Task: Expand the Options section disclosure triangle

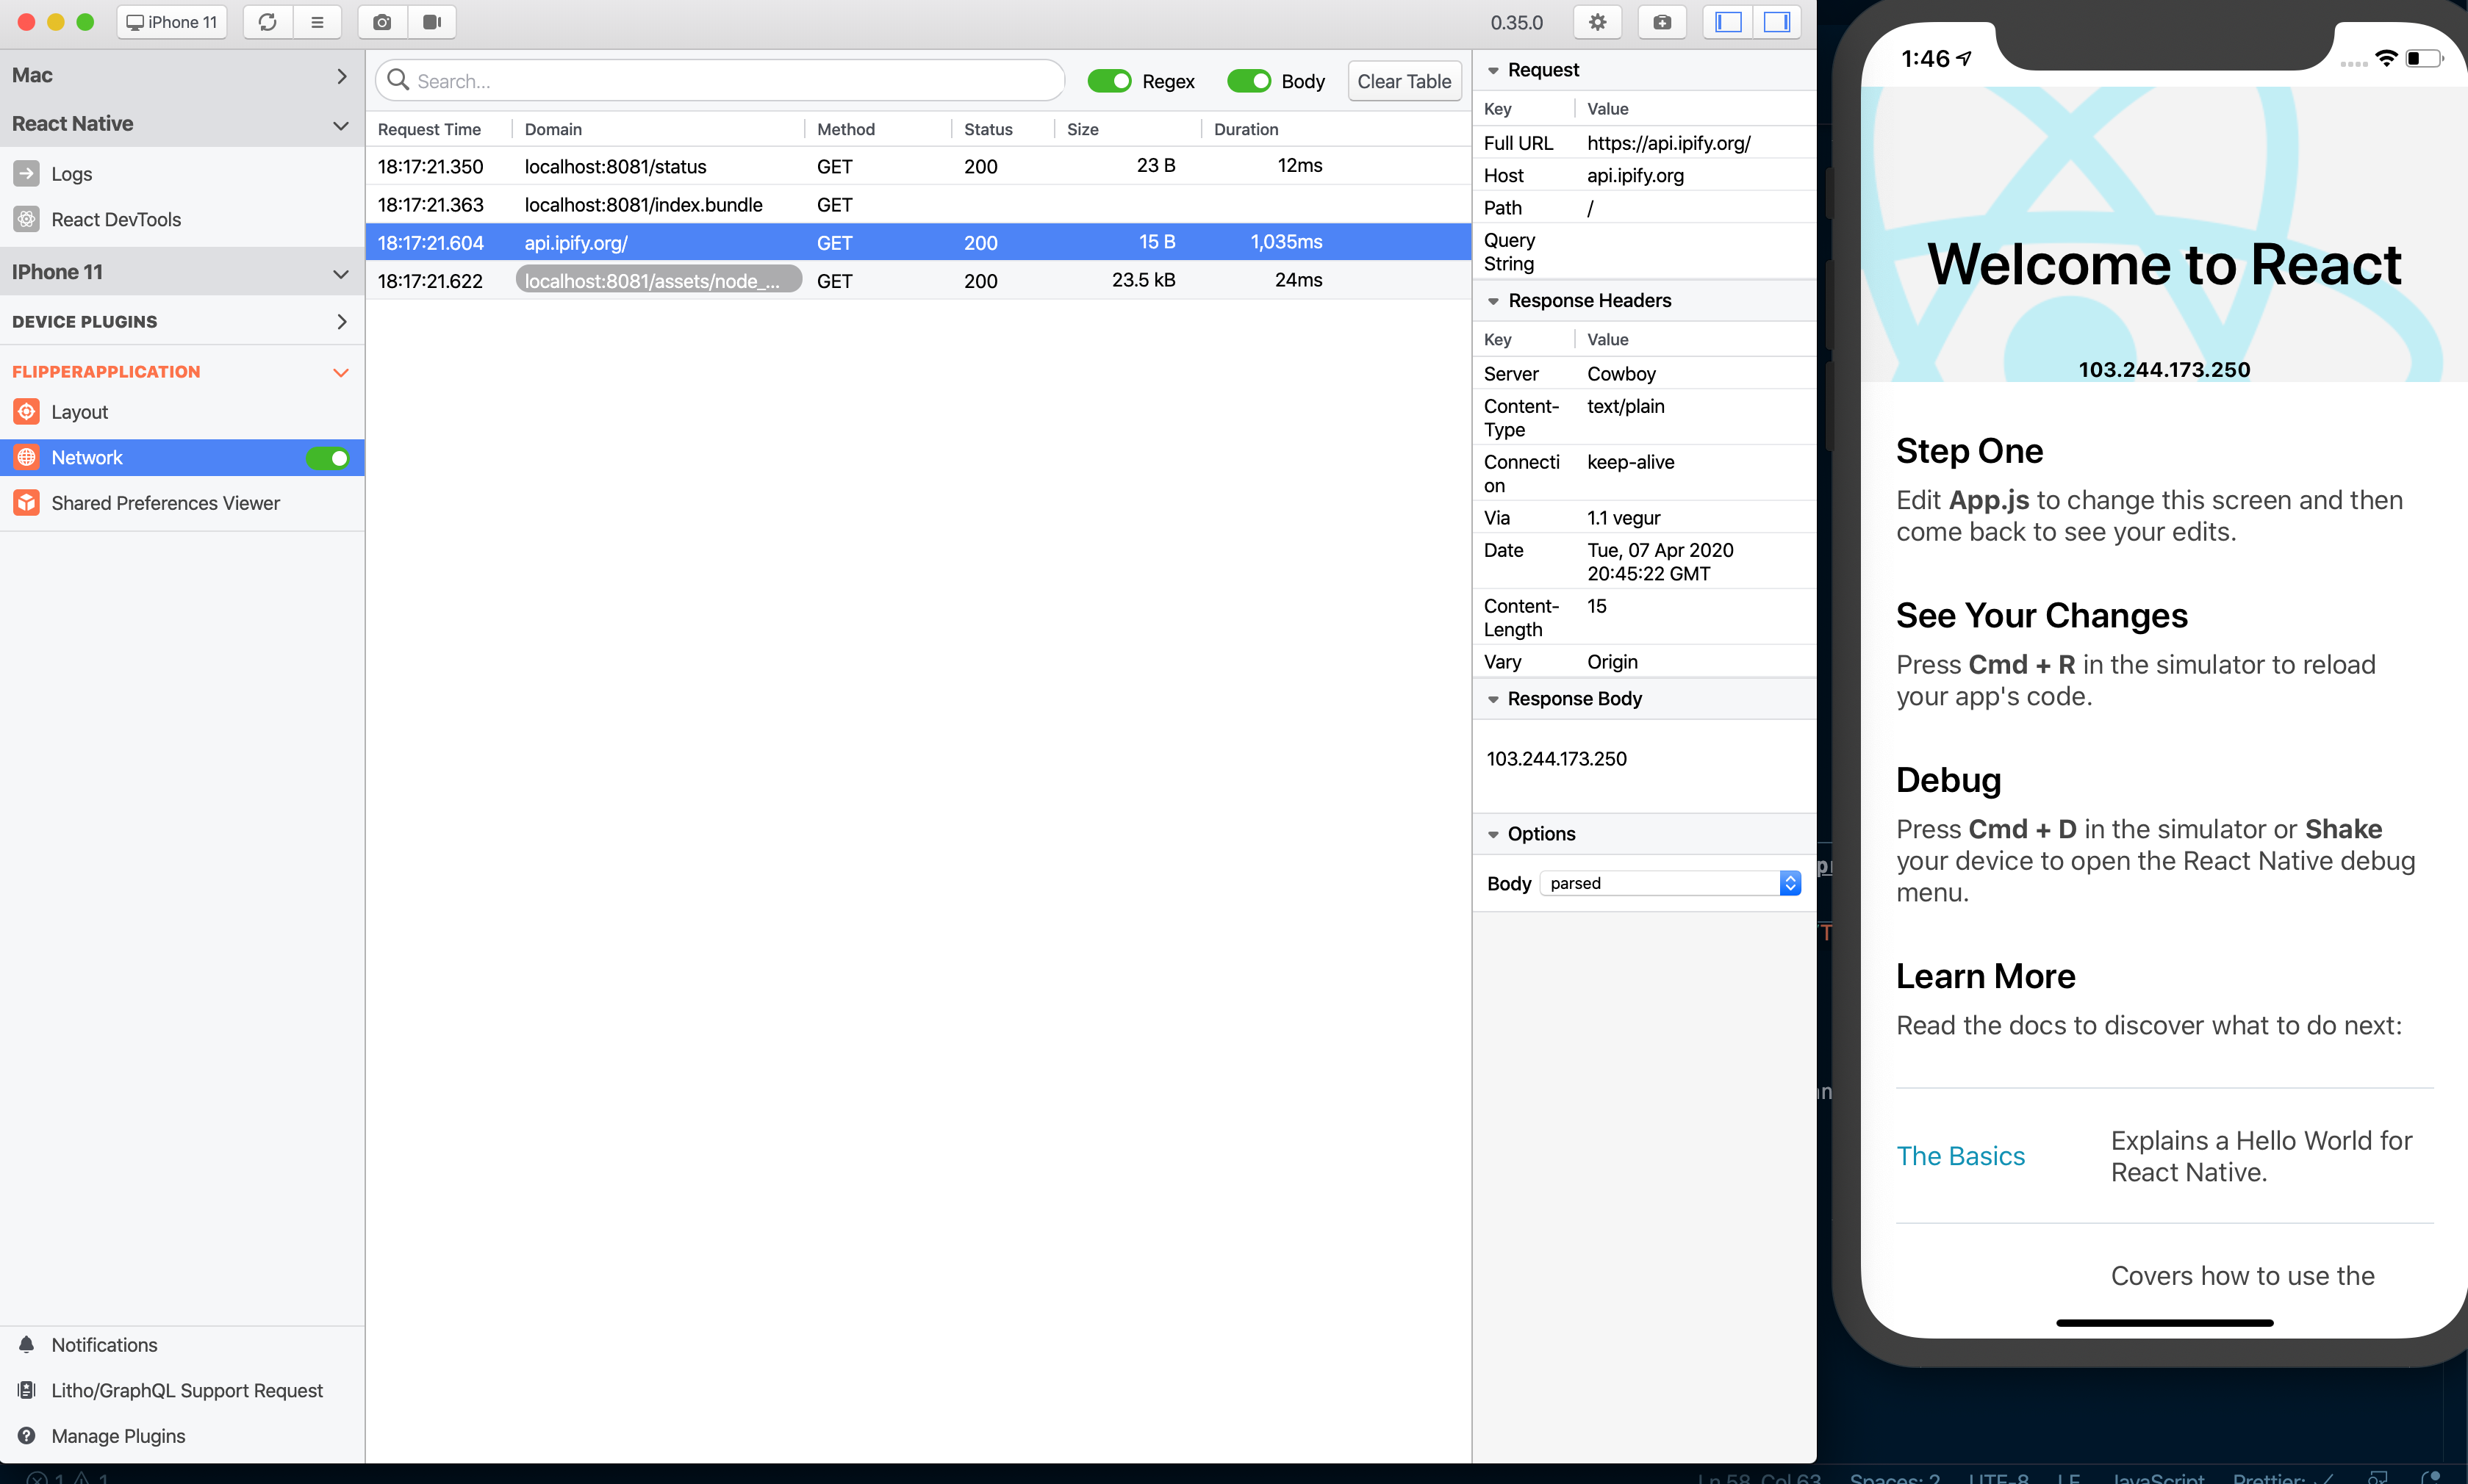Action: click(1495, 832)
